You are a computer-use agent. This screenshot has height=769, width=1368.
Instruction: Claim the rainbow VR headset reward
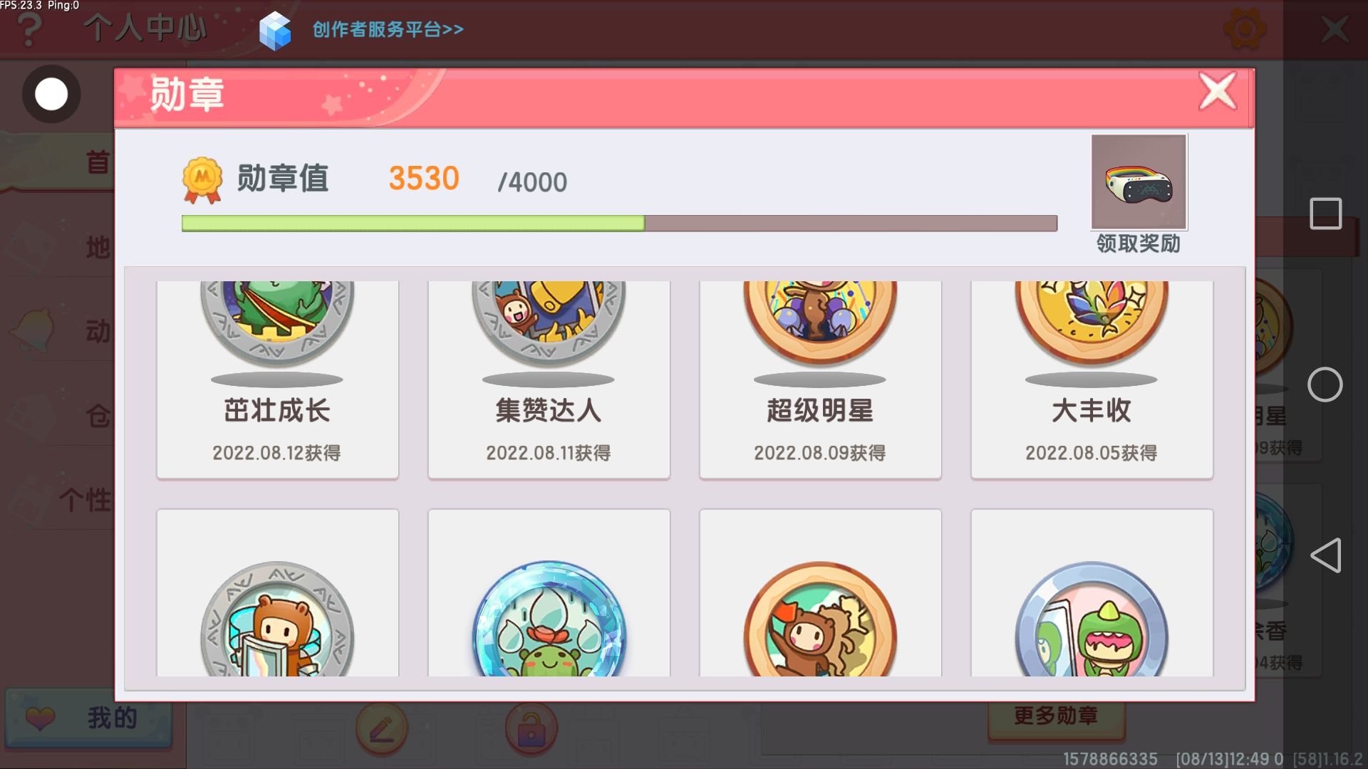(x=1139, y=182)
